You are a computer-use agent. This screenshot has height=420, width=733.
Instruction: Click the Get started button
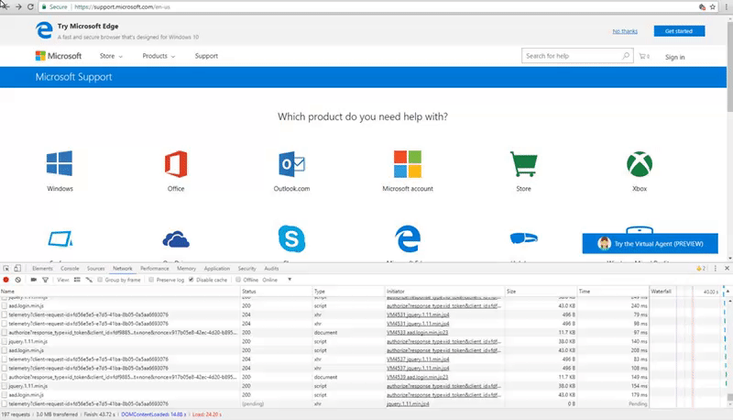pyautogui.click(x=679, y=31)
